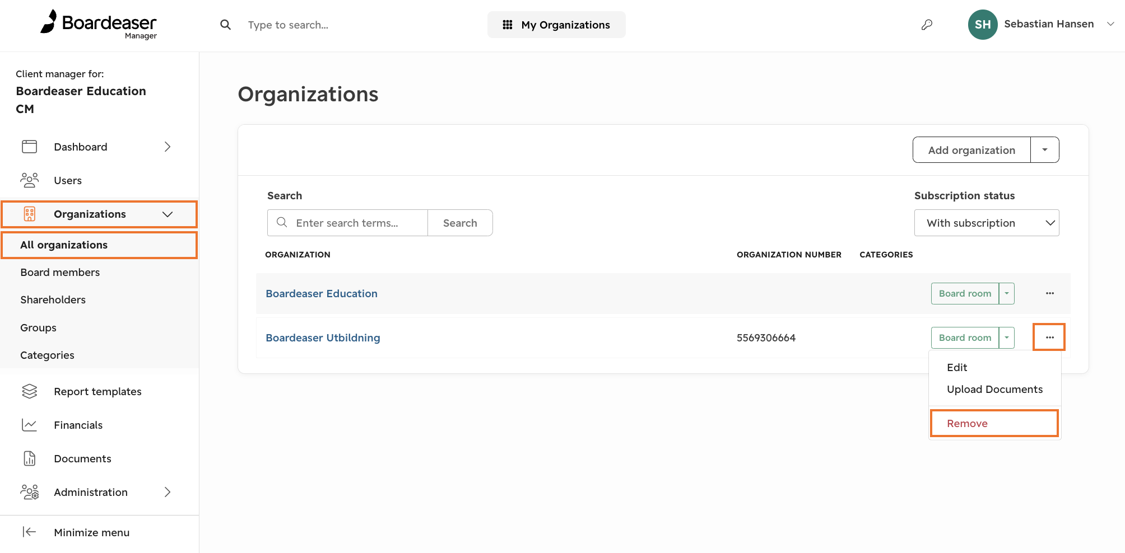The height and width of the screenshot is (553, 1125).
Task: Click the ORGANIZATION column header
Action: [x=297, y=254]
